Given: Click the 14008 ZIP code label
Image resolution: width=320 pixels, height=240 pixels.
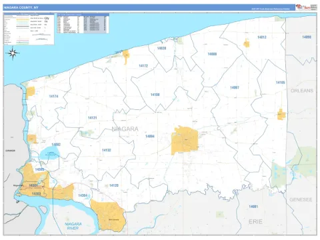Looking at the screenshot, I should tap(212, 54).
